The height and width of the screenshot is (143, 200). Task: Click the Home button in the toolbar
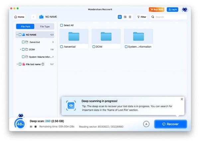click(x=19, y=17)
